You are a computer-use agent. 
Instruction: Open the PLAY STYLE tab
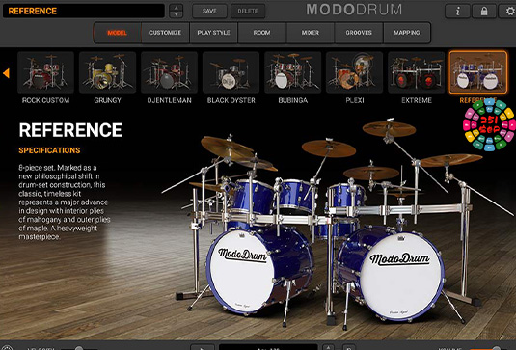point(213,33)
